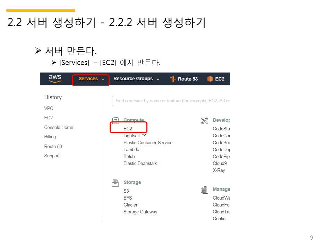Open Lambda service link
The image size is (333, 249).
coord(131,149)
